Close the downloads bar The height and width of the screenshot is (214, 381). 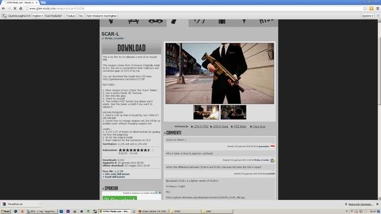tap(377, 204)
